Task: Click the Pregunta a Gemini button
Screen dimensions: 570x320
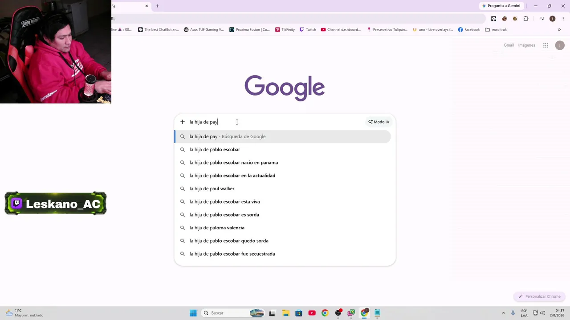Action: 501,6
